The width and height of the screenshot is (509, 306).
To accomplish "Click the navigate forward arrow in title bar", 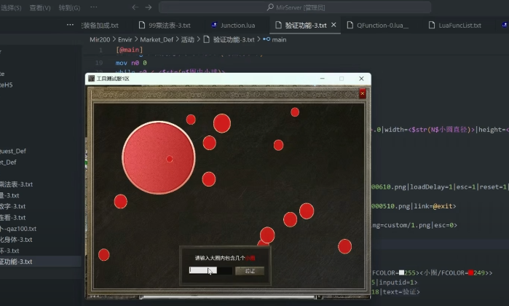I will click(x=148, y=7).
